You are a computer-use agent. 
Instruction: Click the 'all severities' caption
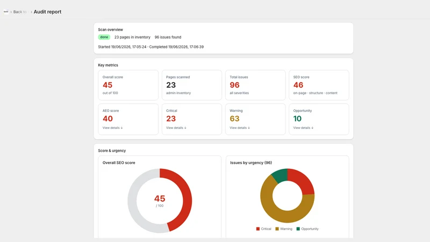click(239, 93)
